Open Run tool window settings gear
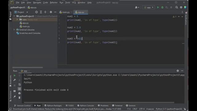The image size is (197, 111). click(x=178, y=71)
